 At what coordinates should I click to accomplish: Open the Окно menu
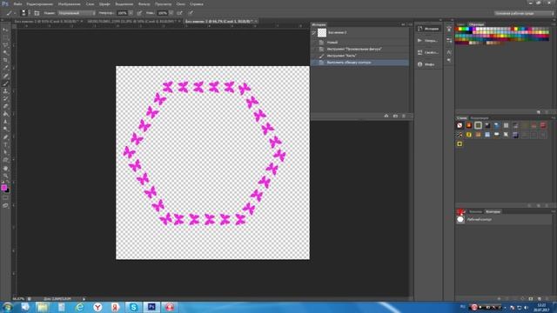pos(180,3)
